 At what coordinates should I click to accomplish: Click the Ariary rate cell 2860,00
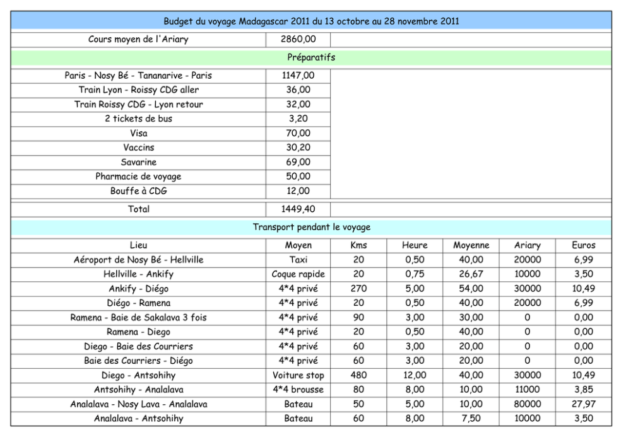(298, 40)
